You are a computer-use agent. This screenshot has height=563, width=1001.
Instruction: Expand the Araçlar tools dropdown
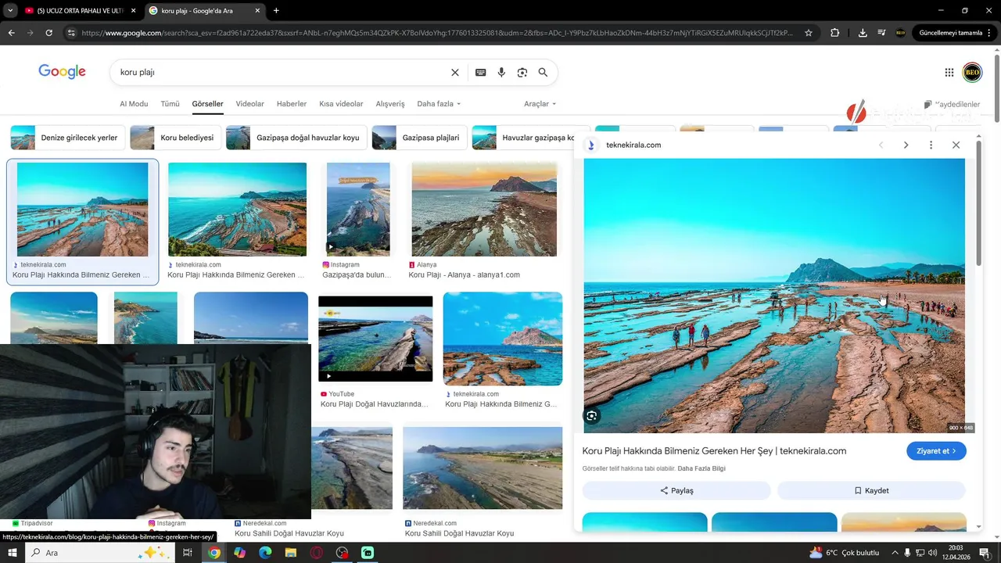[x=540, y=104]
